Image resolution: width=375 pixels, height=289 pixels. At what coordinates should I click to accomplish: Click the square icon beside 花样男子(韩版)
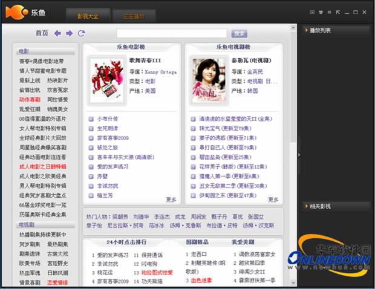pos(193,167)
